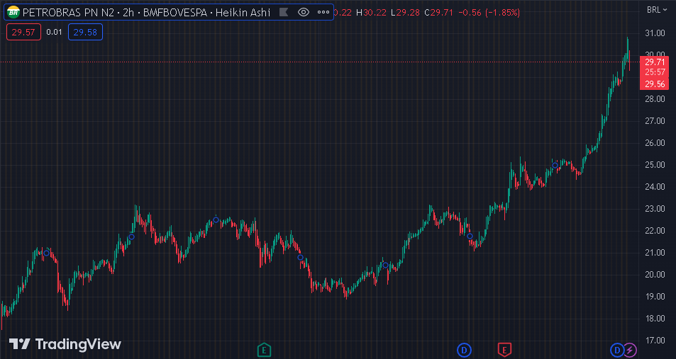
Task: Click the PETROBRAS PN N2 symbol title
Action: 68,13
